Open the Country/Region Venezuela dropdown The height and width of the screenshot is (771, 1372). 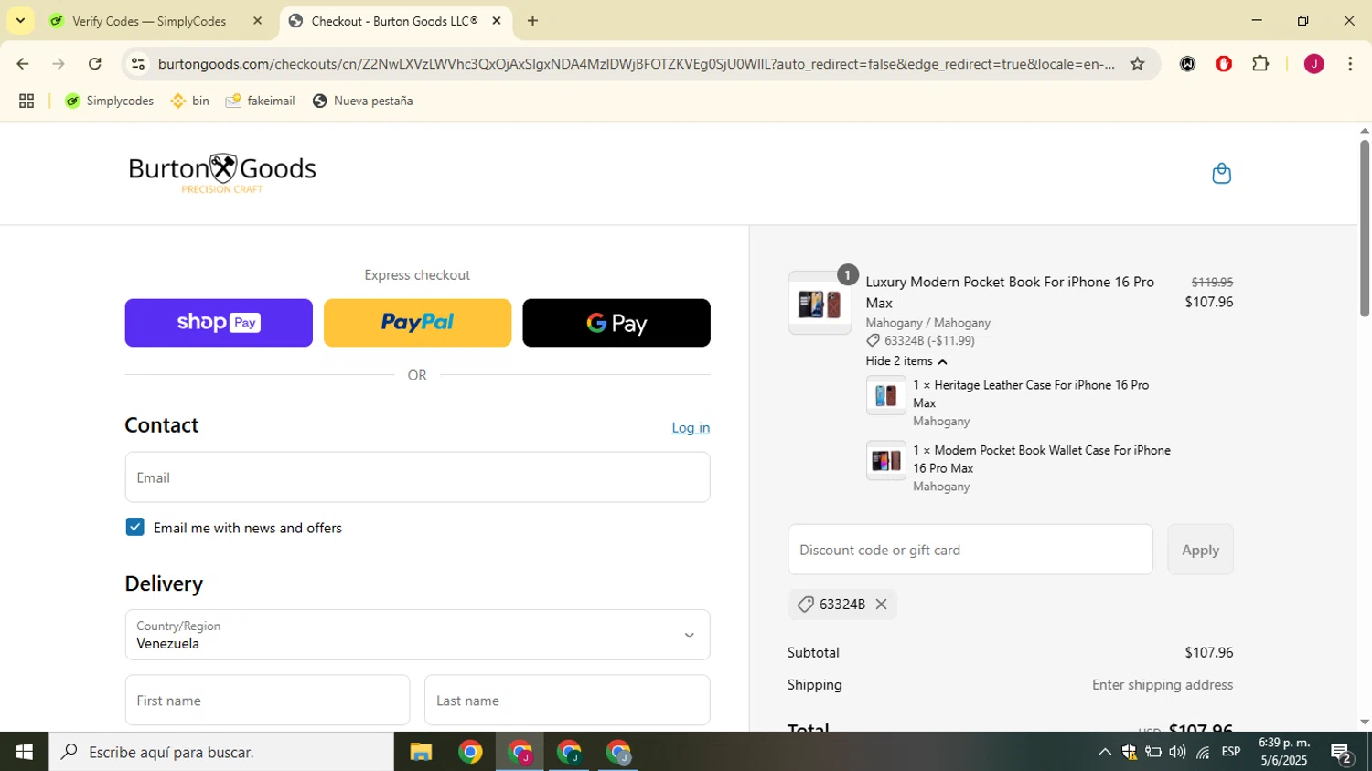pyautogui.click(x=417, y=635)
